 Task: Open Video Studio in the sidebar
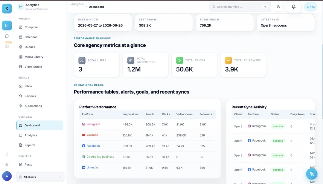pyautogui.click(x=40, y=67)
